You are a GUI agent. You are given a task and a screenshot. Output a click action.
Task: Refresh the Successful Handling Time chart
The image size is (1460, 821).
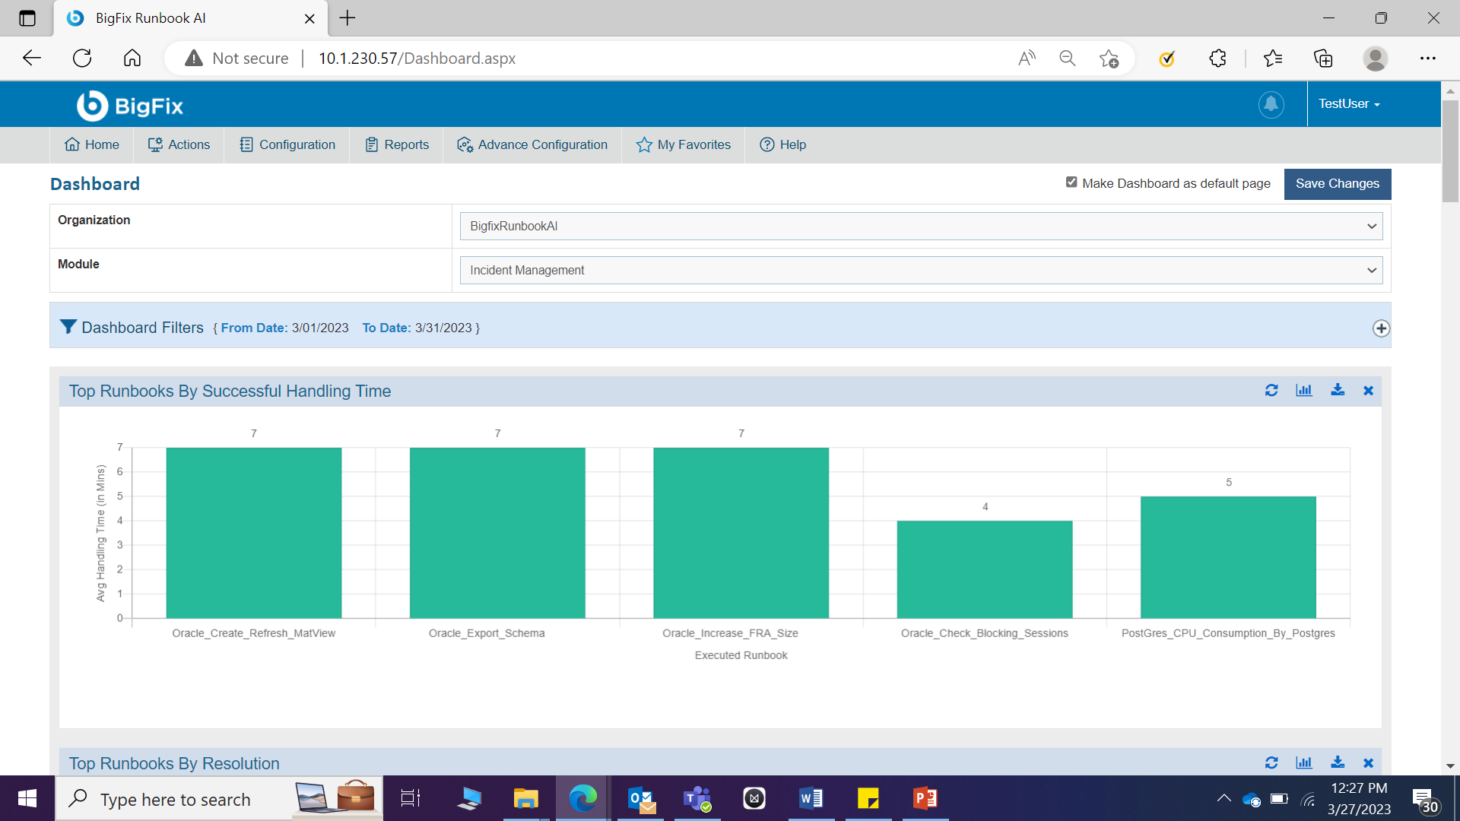pyautogui.click(x=1271, y=391)
